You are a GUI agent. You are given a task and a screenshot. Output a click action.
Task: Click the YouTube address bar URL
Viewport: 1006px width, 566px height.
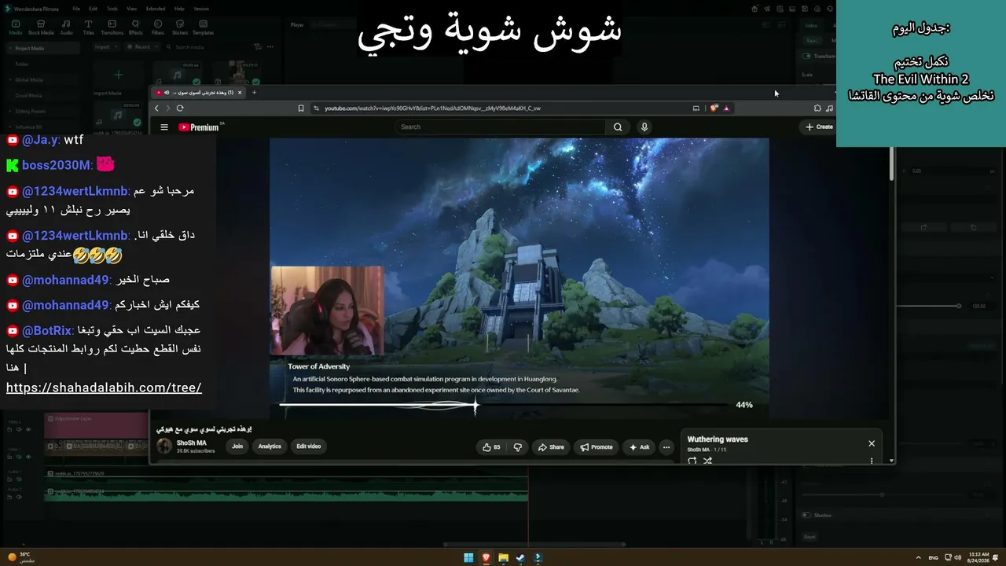tap(432, 108)
